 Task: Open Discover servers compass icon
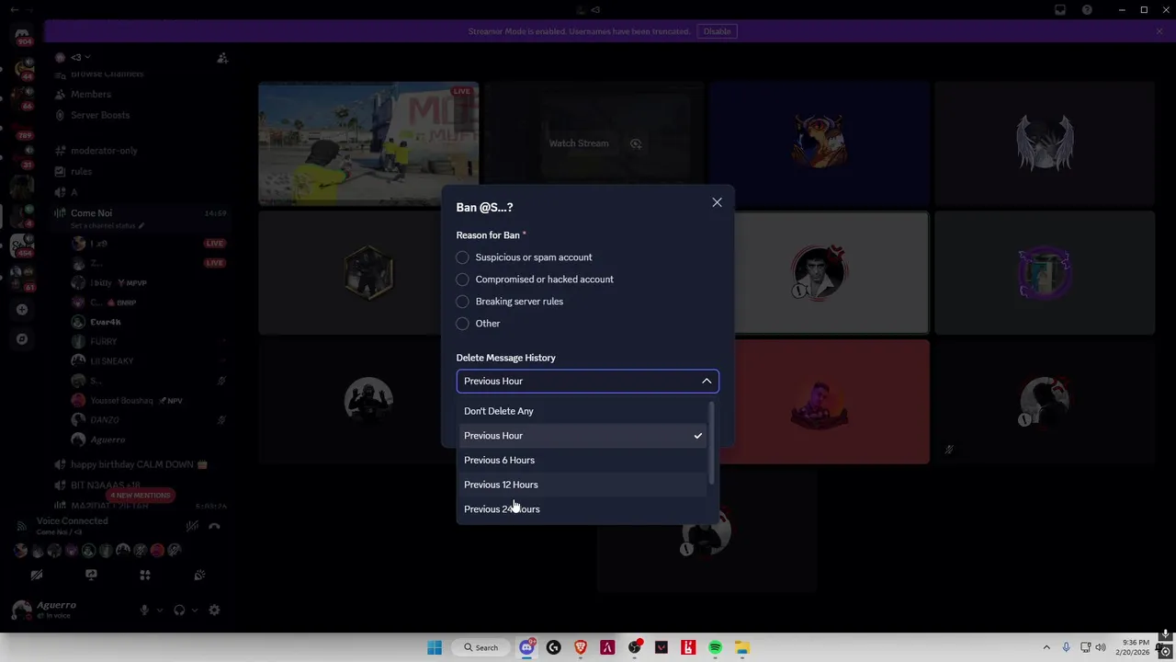(x=22, y=339)
